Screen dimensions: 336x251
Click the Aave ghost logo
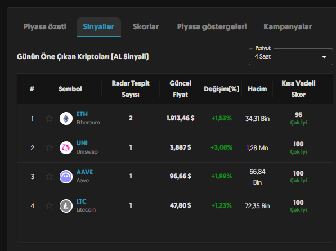pos(66,177)
